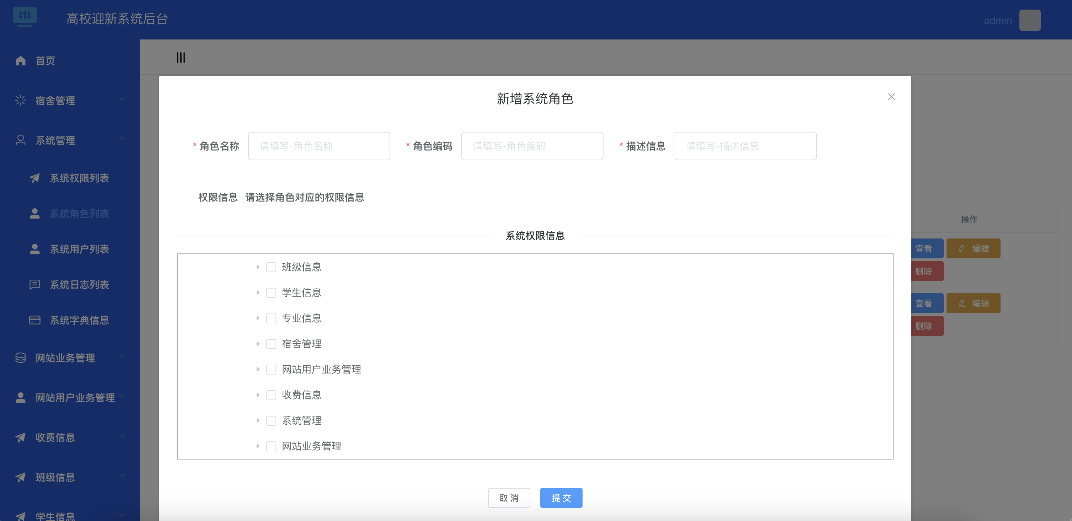Click the app logo icon in header

(x=25, y=17)
